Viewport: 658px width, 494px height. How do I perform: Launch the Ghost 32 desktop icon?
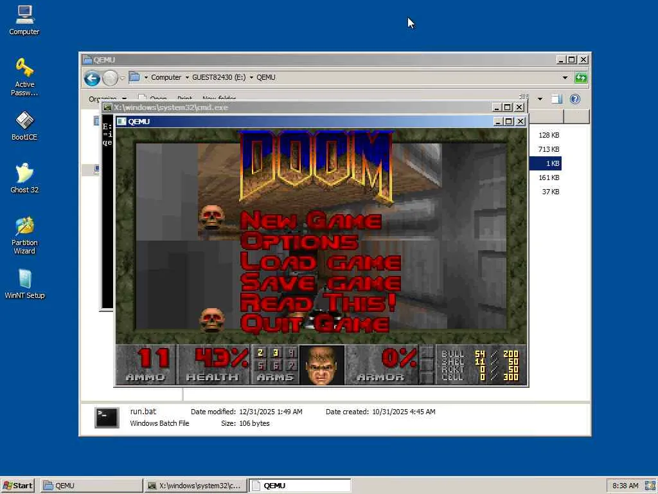[24, 178]
